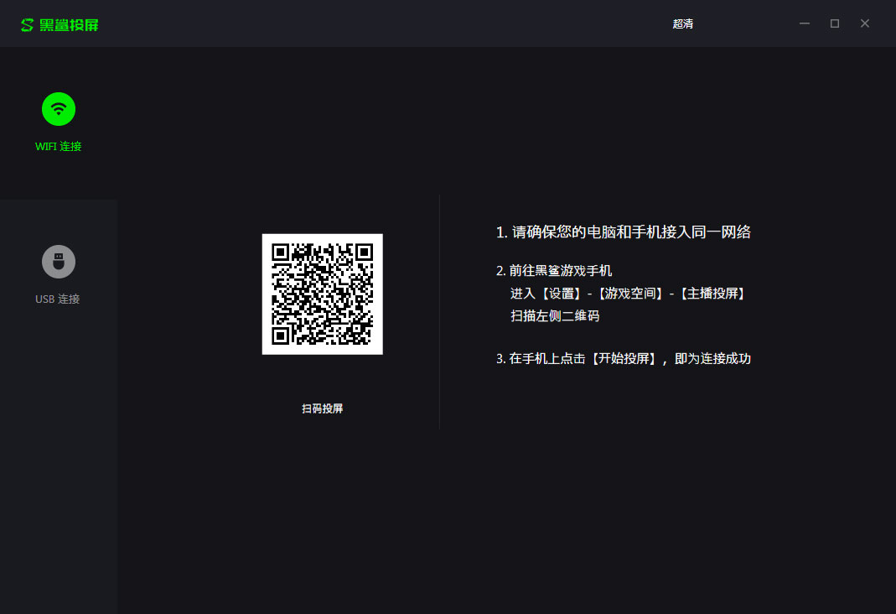
Task: Open the 超清 quality setting
Action: click(x=684, y=23)
